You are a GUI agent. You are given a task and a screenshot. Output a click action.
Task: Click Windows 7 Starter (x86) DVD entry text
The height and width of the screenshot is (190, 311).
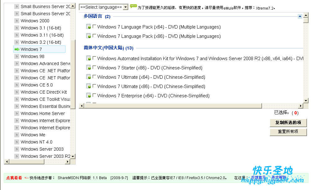coord(150,68)
